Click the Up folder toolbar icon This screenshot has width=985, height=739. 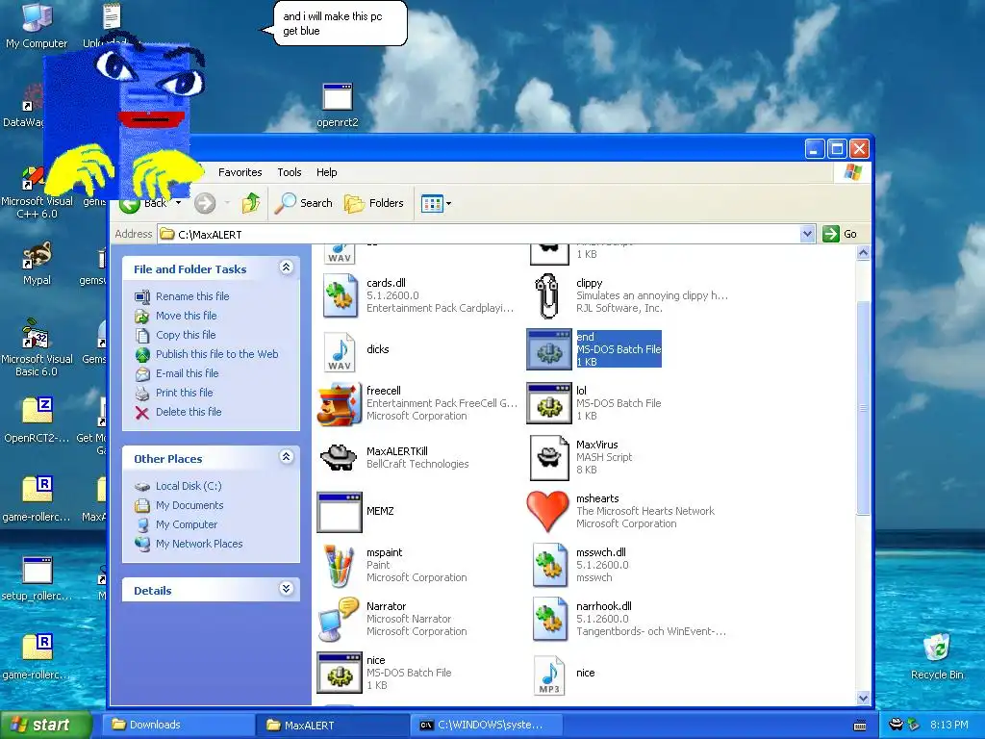point(251,203)
